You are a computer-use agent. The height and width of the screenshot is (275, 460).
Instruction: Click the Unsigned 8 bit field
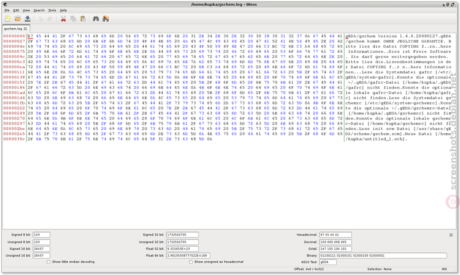point(41,242)
